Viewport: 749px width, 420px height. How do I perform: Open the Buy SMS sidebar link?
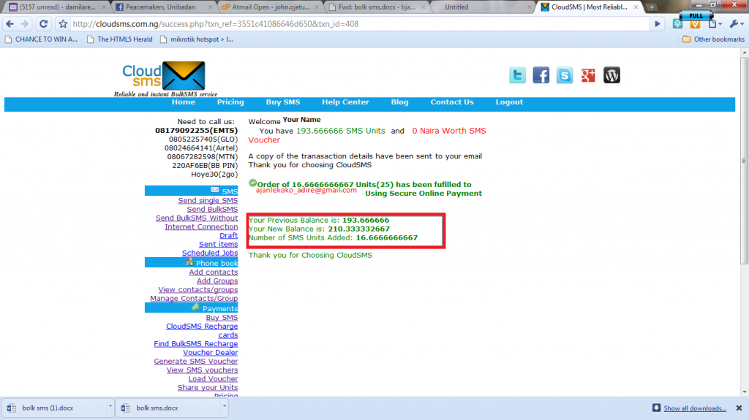[x=222, y=318]
